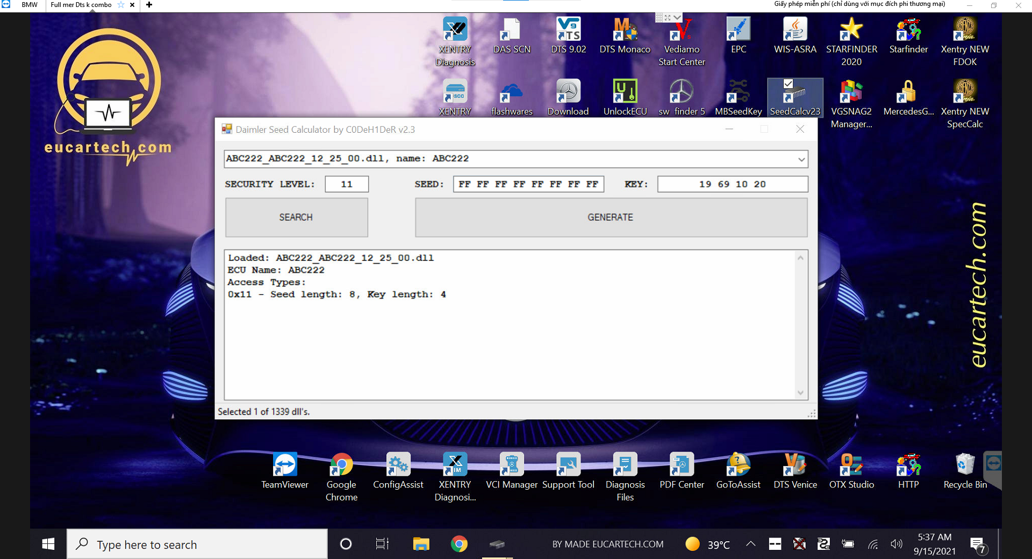Open OTX Studio shortcut
Image resolution: width=1032 pixels, height=559 pixels.
[851, 471]
